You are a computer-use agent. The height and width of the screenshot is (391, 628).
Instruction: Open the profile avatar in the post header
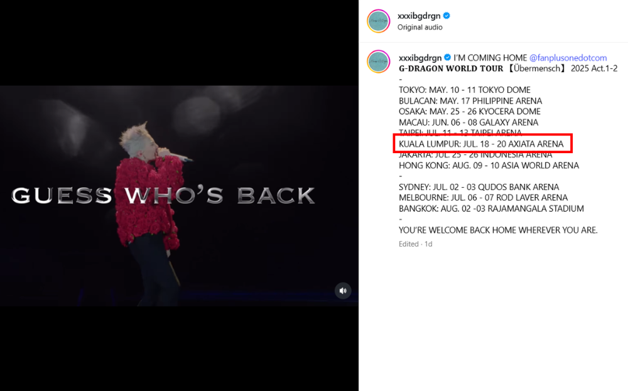coord(379,21)
